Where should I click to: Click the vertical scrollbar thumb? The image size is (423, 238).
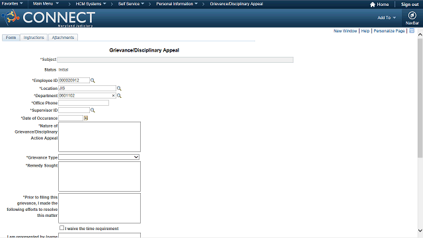click(x=420, y=98)
